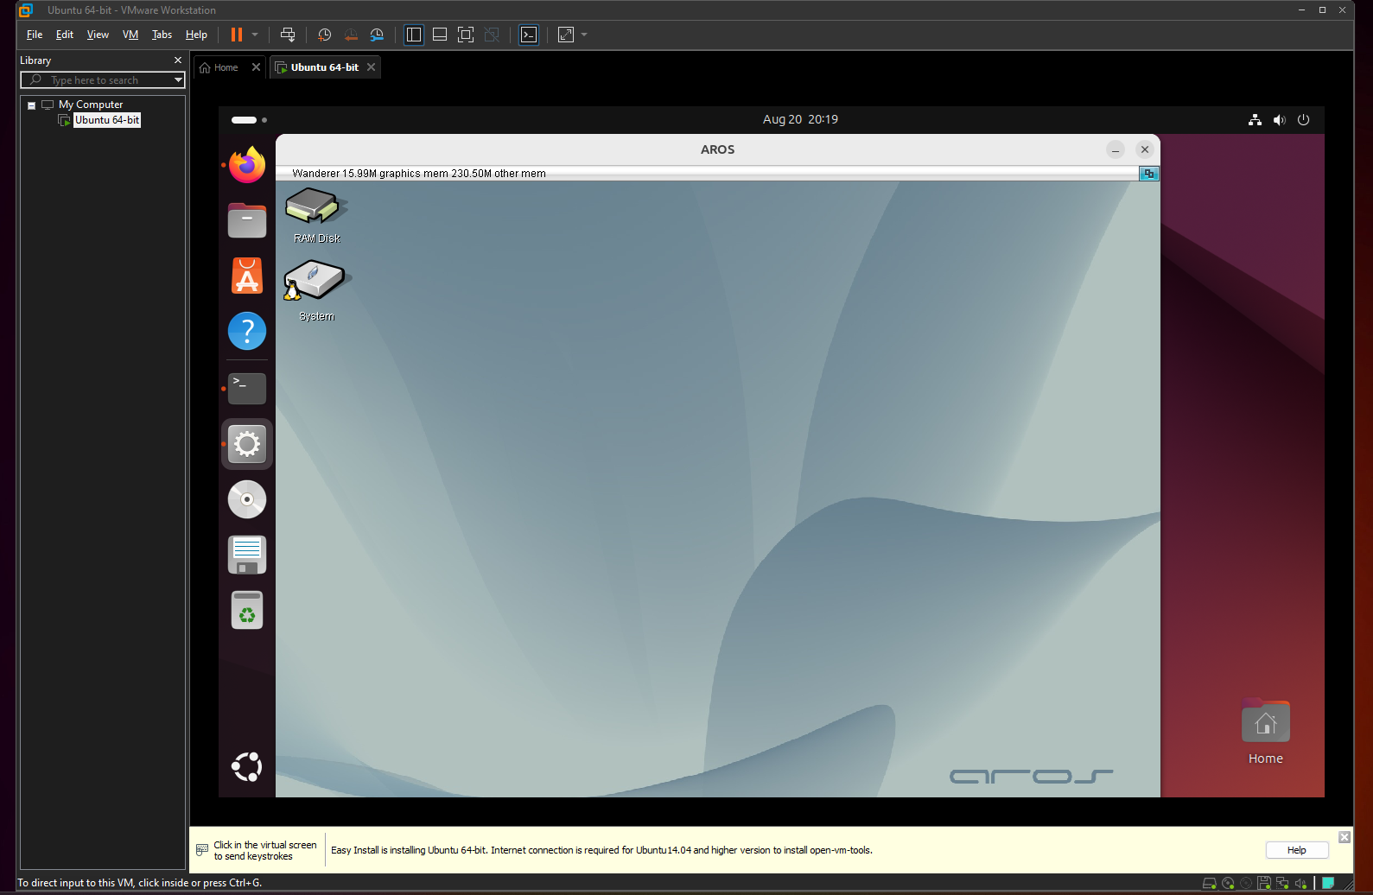
Task: Pause the virtual machine with the orange button
Action: pyautogui.click(x=236, y=35)
